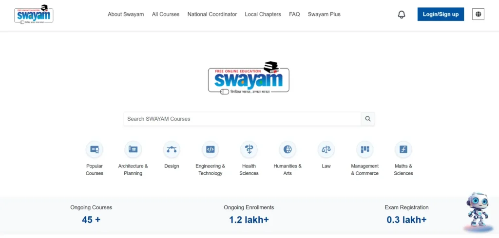Click the 45 + courses count
Viewport: 499px width, 238px height.
pyautogui.click(x=91, y=220)
